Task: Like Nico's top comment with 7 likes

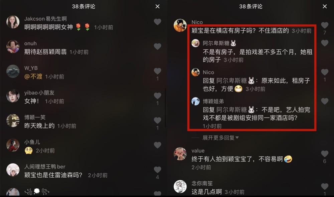Action: coord(325,25)
